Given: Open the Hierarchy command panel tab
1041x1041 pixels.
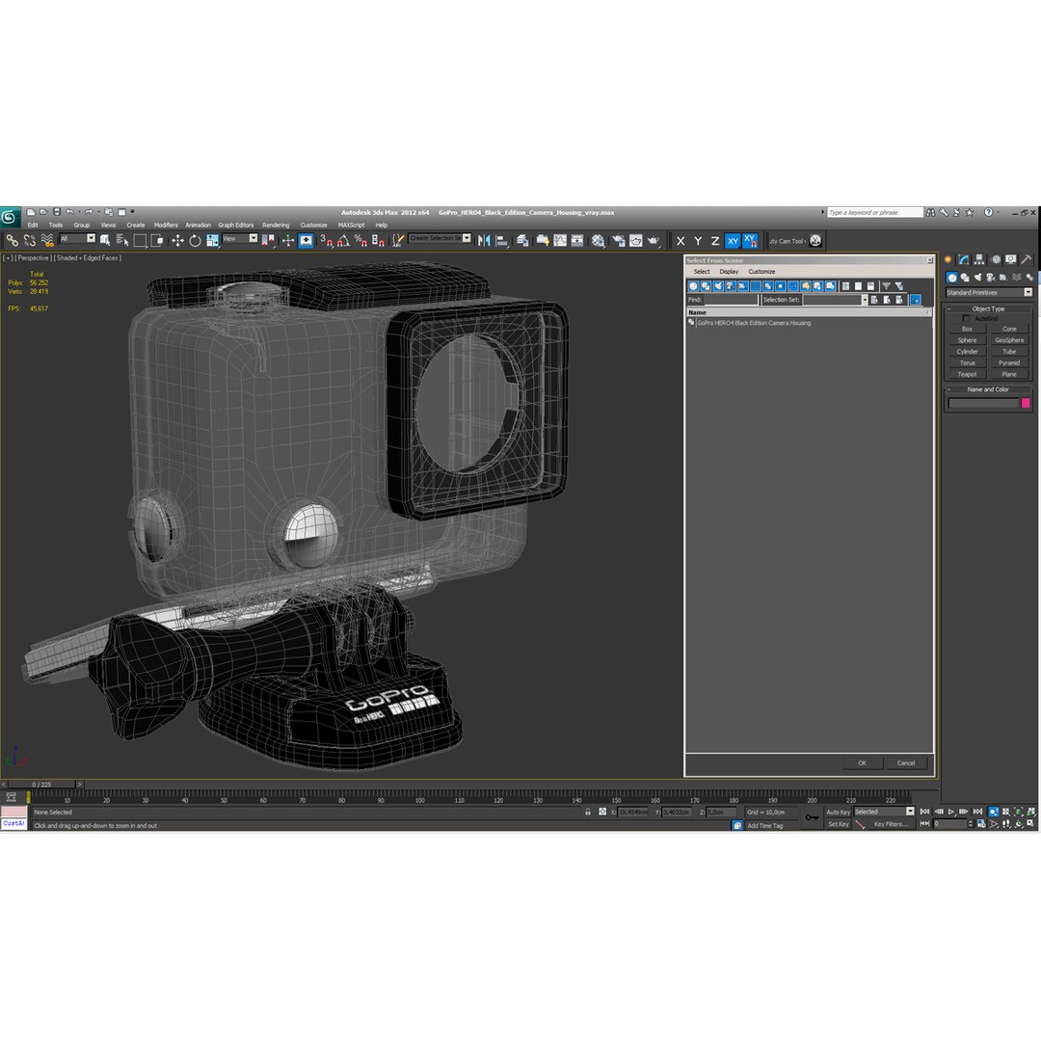Looking at the screenshot, I should (978, 259).
